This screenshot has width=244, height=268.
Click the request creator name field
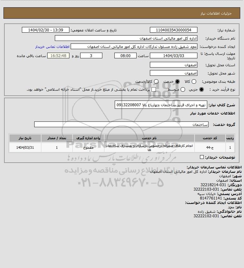tap(134, 47)
